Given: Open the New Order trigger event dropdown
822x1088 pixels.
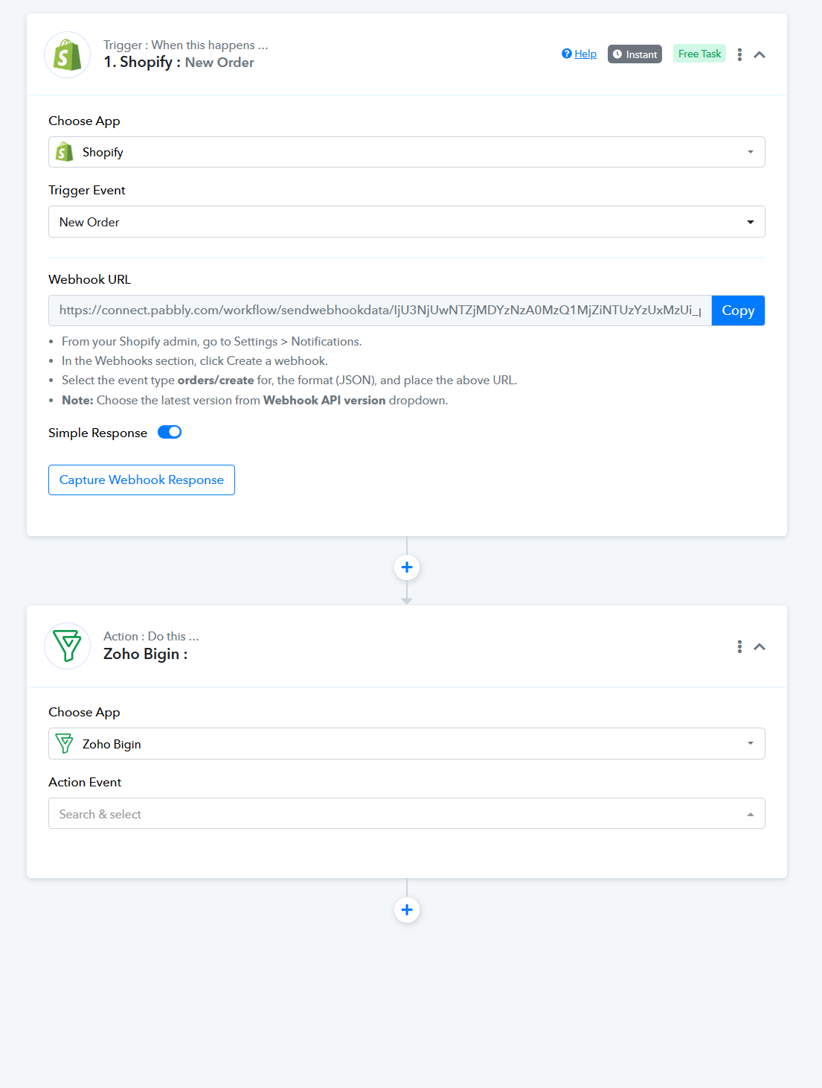Looking at the screenshot, I should (x=407, y=222).
